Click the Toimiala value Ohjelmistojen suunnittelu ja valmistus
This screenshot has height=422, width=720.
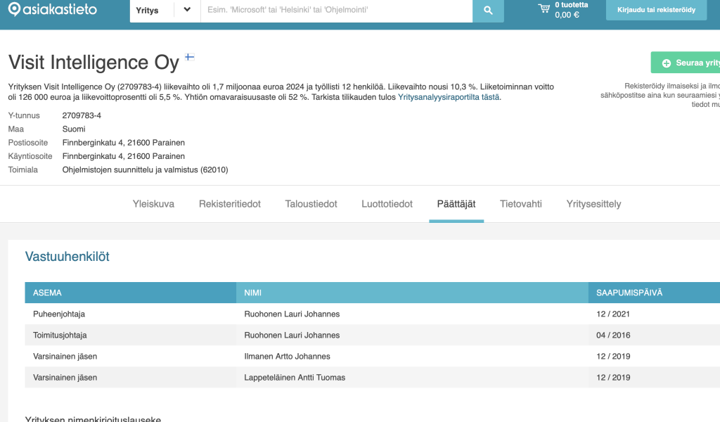point(145,170)
